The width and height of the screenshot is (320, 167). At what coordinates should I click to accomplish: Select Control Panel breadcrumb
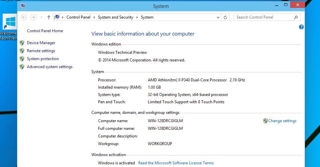point(78,17)
